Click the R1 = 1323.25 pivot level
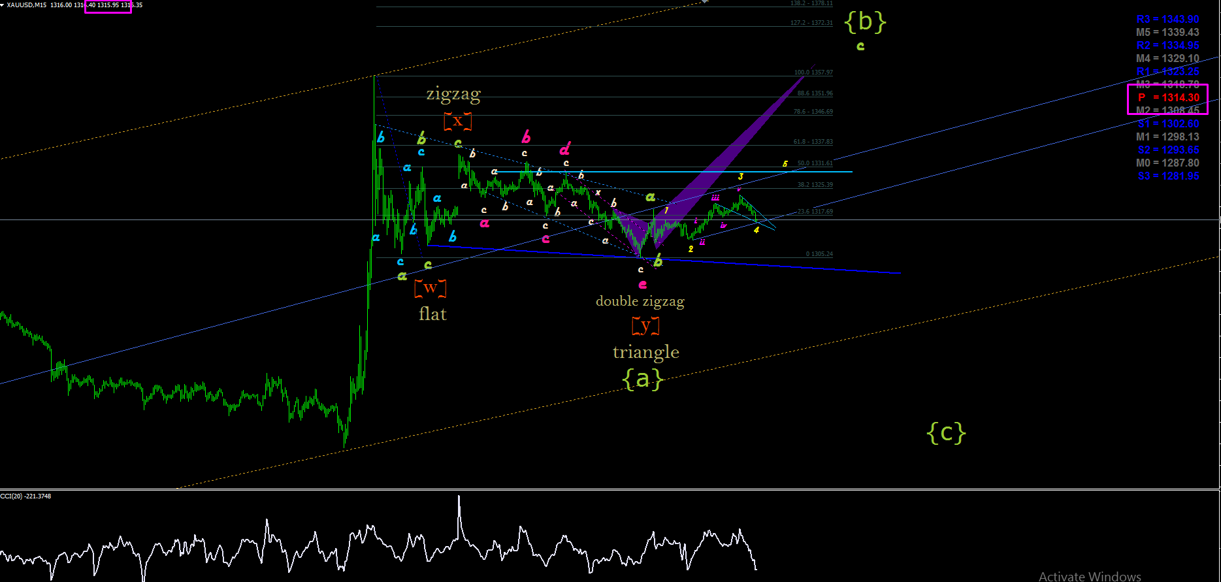The image size is (1221, 582). pyautogui.click(x=1167, y=71)
